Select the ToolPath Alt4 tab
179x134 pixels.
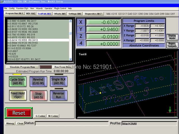[44, 14]
